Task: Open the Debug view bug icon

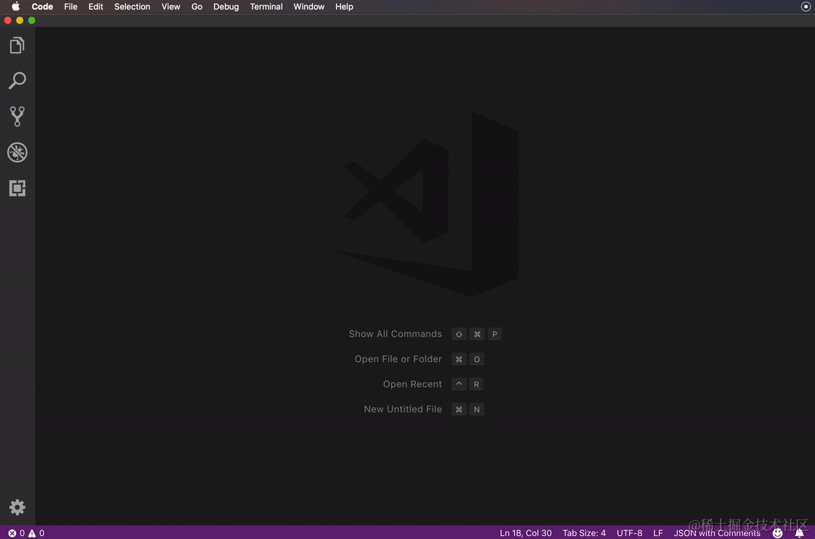Action: 17,152
